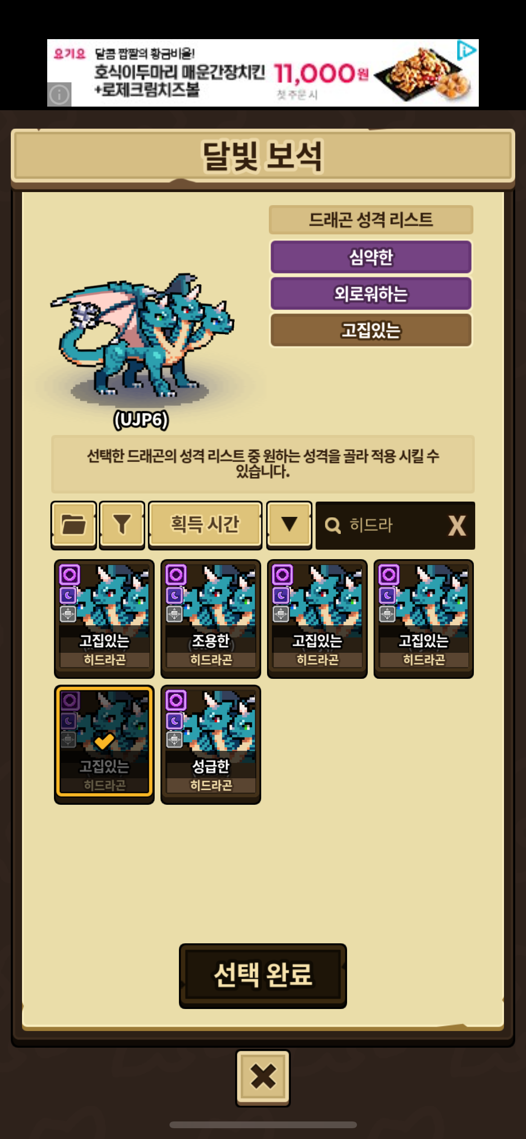Close the popup with bottom X button
Screen dimensions: 526x1139
click(x=263, y=1078)
